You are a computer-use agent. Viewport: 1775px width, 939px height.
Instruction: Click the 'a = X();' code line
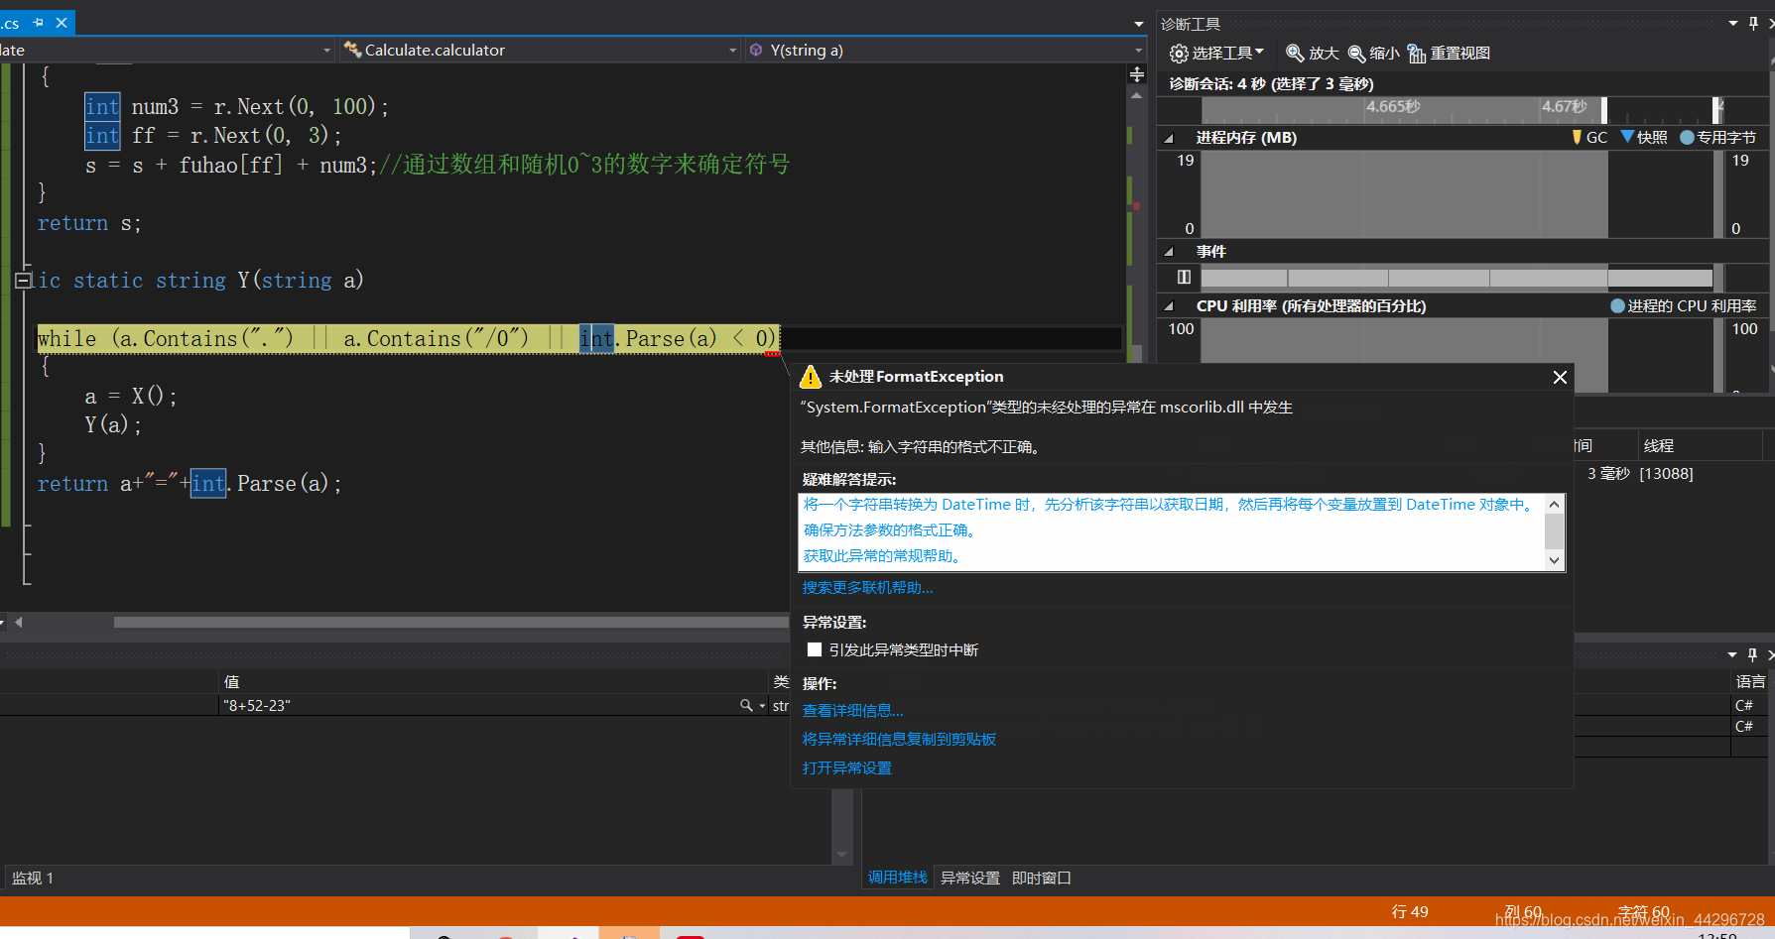tap(131, 397)
